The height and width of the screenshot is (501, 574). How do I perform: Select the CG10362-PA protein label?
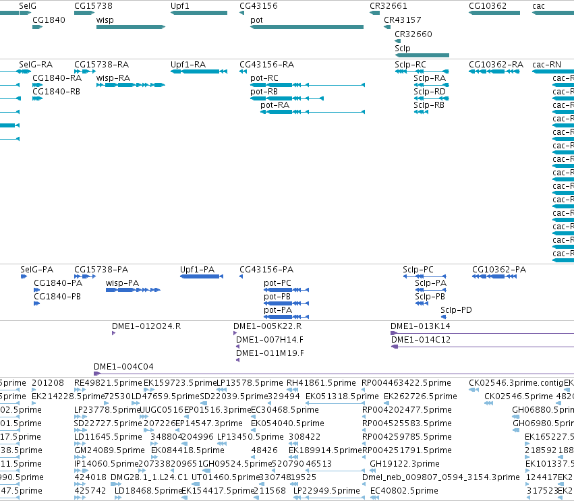tap(499, 269)
